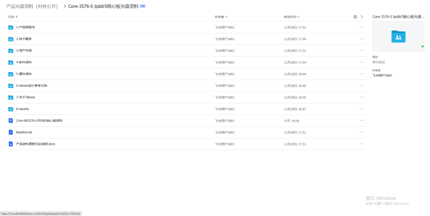Open more options for 3-用户手册
Viewport: 430px width, 216px height.
pos(362,51)
